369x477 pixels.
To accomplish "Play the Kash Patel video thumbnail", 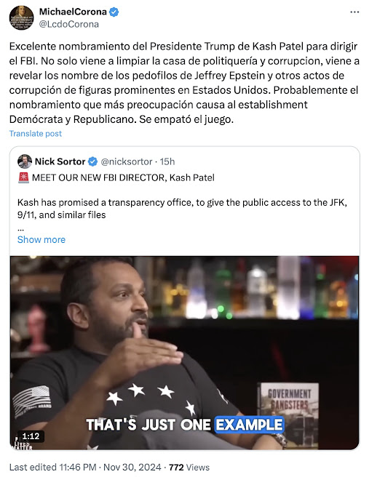I will (185, 353).
